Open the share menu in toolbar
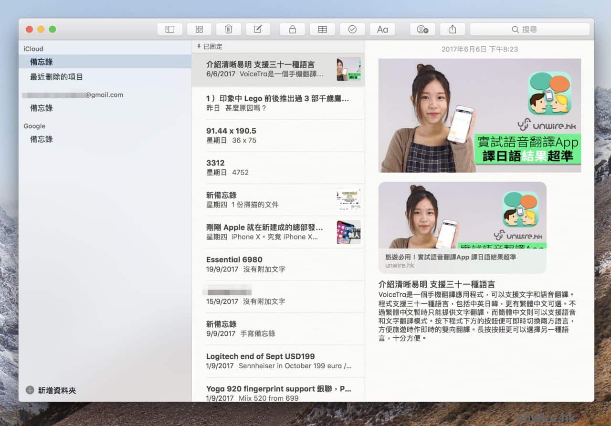 tap(453, 30)
